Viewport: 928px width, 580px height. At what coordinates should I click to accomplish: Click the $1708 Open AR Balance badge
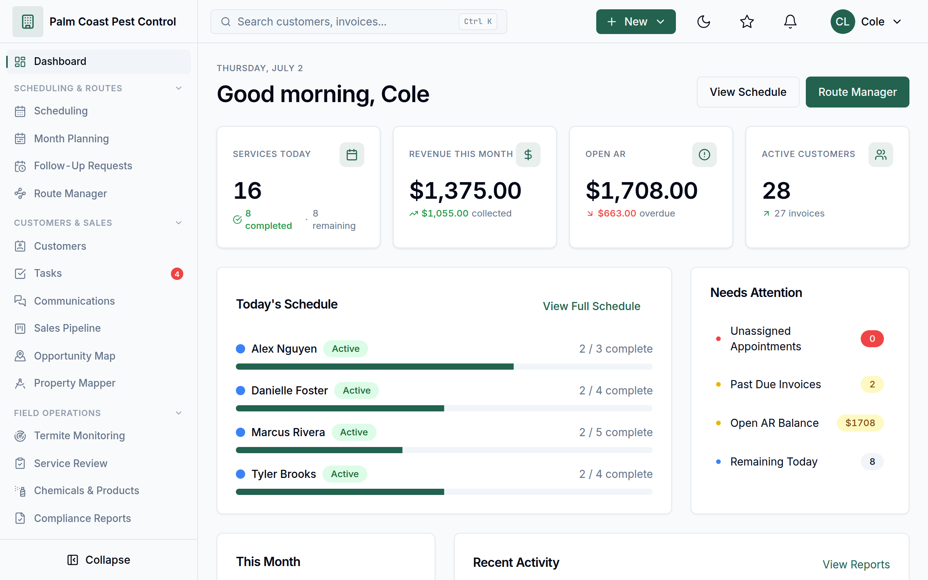pos(860,423)
